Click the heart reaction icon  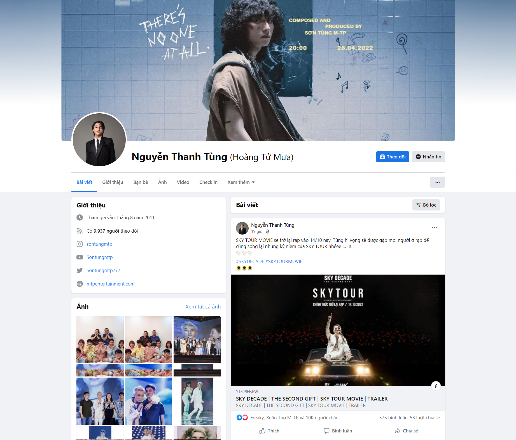coord(245,418)
